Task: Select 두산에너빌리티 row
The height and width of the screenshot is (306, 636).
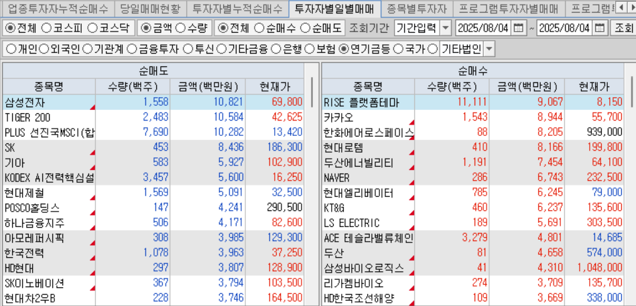Action: 473,163
